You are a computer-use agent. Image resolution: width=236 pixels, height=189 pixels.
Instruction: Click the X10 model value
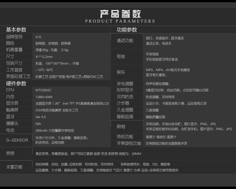[38, 37]
